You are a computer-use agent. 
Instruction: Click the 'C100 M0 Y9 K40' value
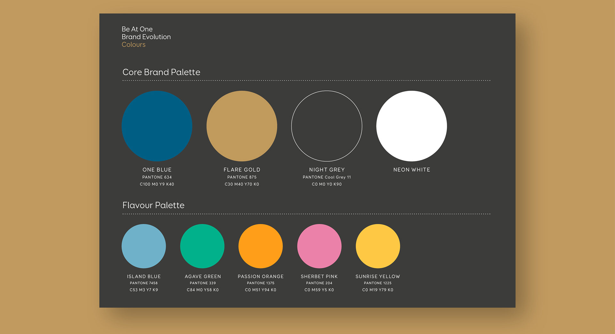[157, 184]
